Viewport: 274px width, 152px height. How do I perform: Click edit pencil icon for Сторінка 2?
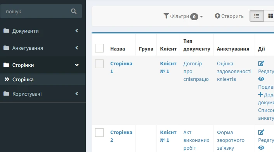[261, 132]
